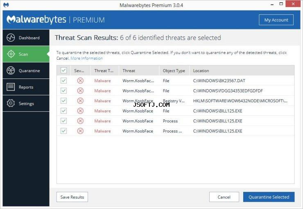Uncheck the Registry Value threat checkbox
Viewport: 303px width, 209px height.
tap(63, 101)
